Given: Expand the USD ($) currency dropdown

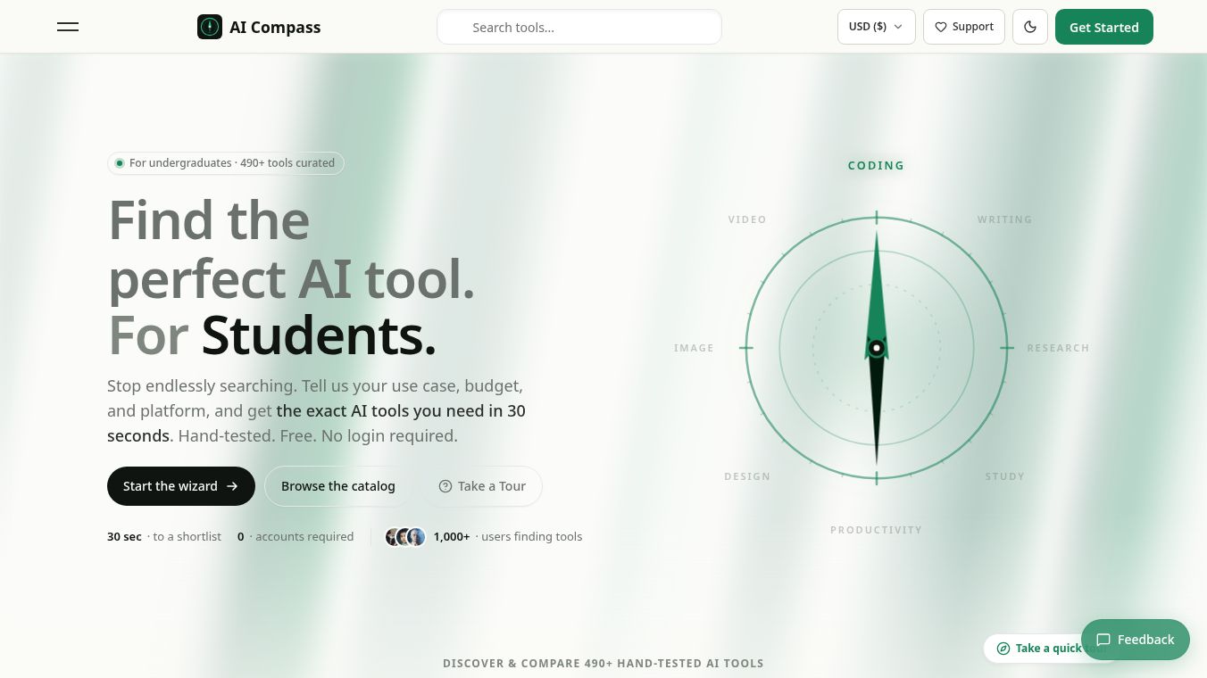Looking at the screenshot, I should 877,27.
